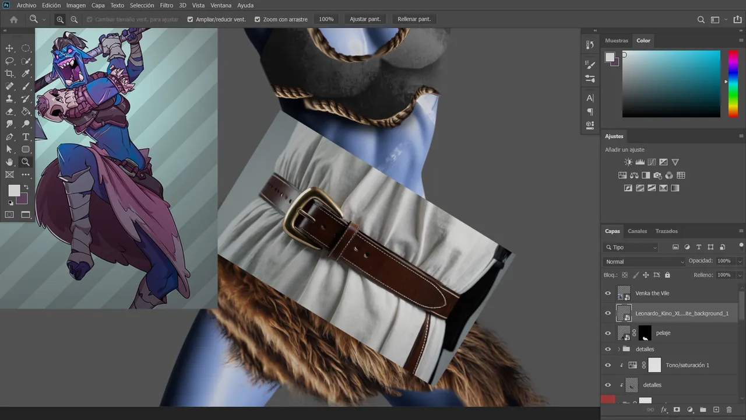Select the Horizontal Type tool
746x420 pixels.
[26, 137]
